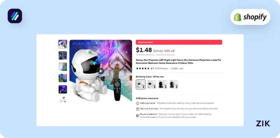Screen dimensions: 280x138
Task: Open the fourth galaxy scene thumbnail
Action: [63, 78]
